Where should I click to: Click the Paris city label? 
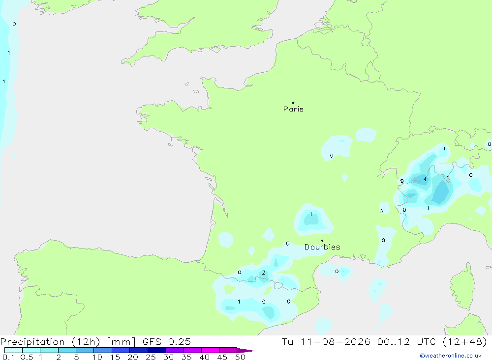click(293, 109)
